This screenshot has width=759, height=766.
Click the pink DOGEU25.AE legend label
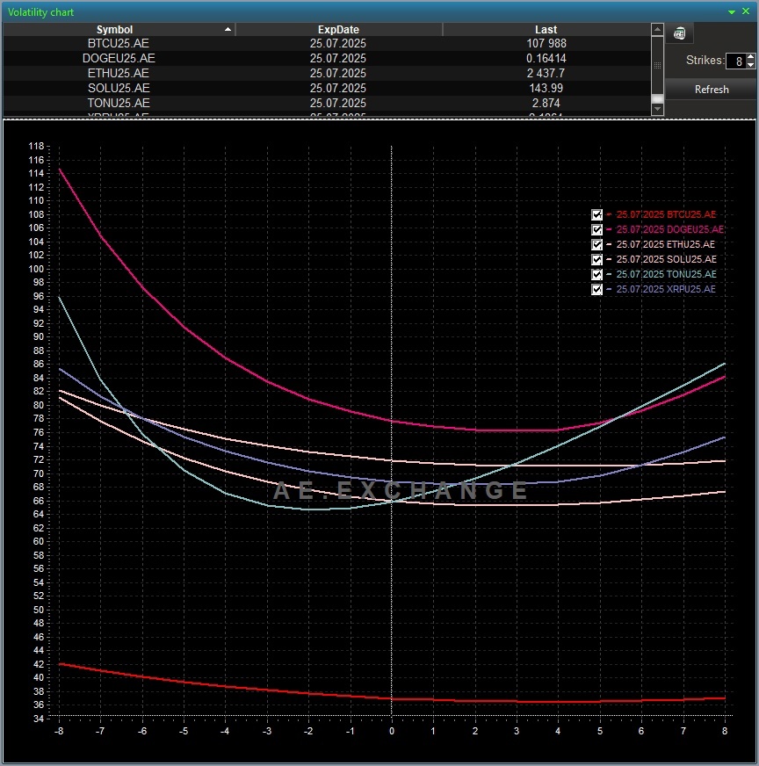pyautogui.click(x=669, y=229)
